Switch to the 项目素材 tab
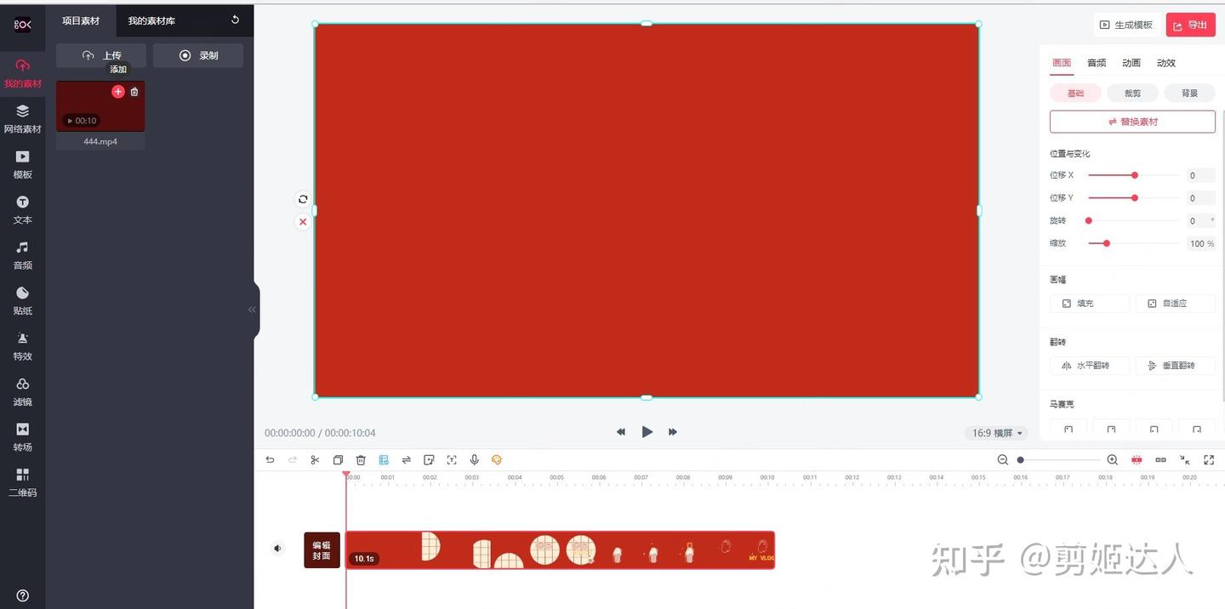The image size is (1225, 609). pos(81,20)
